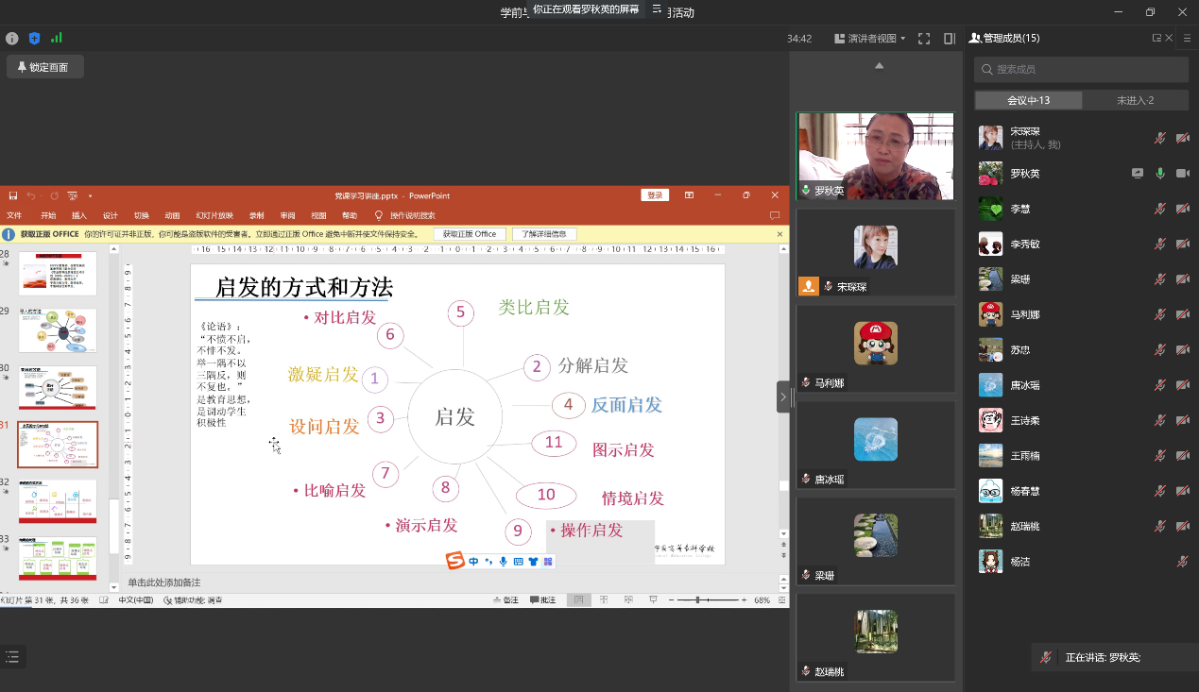This screenshot has width=1199, height=692.
Task: Pop out the member management panel
Action: coord(1156,39)
